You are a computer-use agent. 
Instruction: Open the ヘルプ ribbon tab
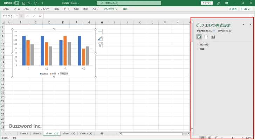(95, 9)
